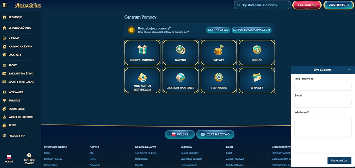Screen dimensions: 355x168
Task: Click the Zaloguj się button
Action: click(x=307, y=5)
